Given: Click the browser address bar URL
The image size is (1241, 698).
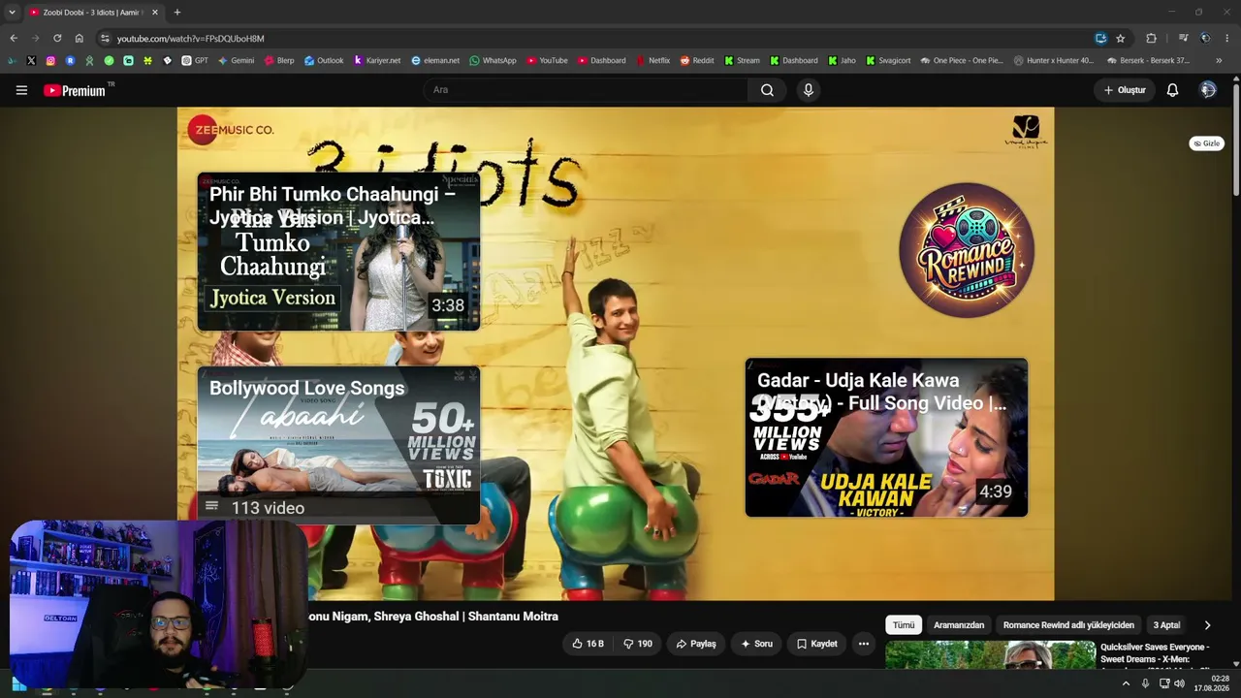Looking at the screenshot, I should point(190,39).
